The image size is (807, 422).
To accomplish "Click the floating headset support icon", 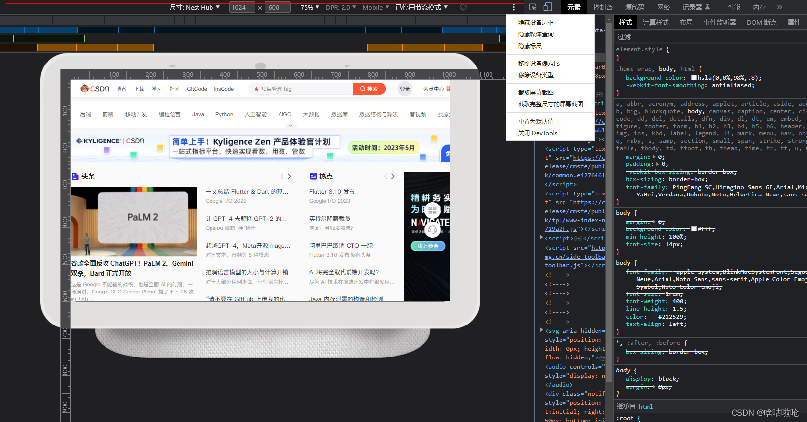I will (432, 229).
